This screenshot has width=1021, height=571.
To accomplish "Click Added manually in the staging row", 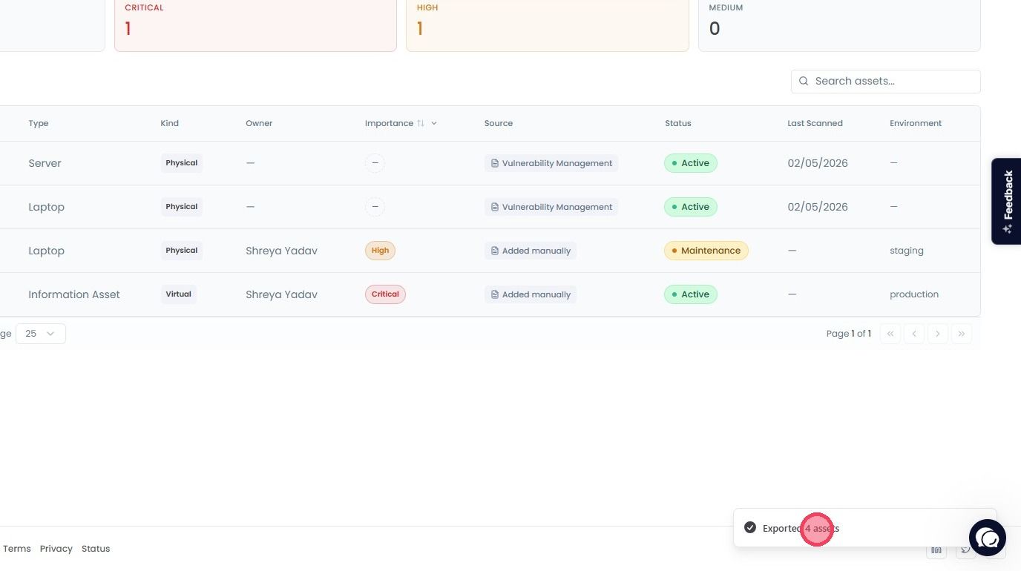I will coord(531,251).
